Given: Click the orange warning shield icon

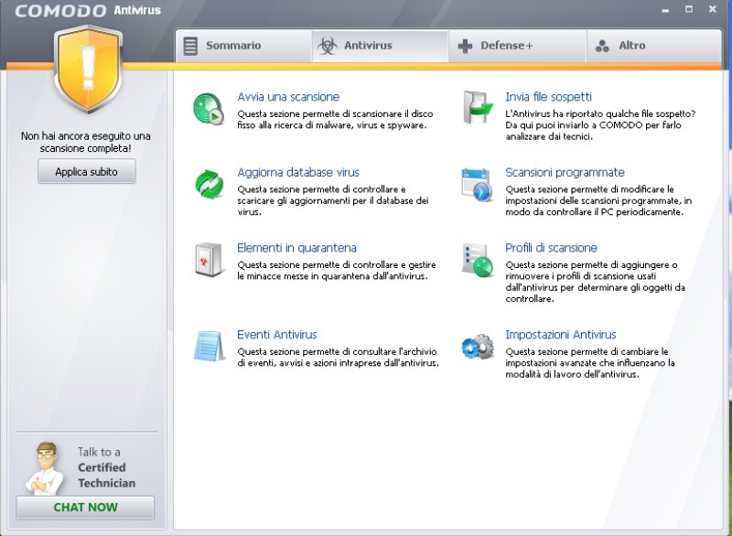Looking at the screenshot, I should (x=88, y=69).
